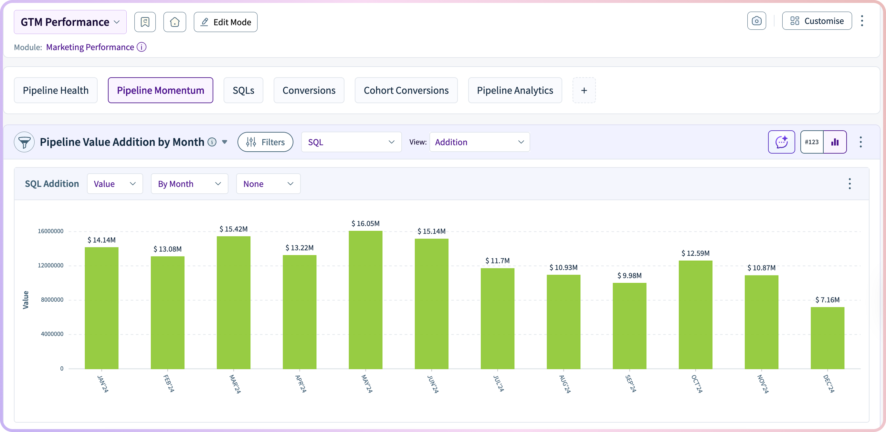Open the Cohort Conversions tab
Screen dimensions: 886x432
tap(406, 90)
